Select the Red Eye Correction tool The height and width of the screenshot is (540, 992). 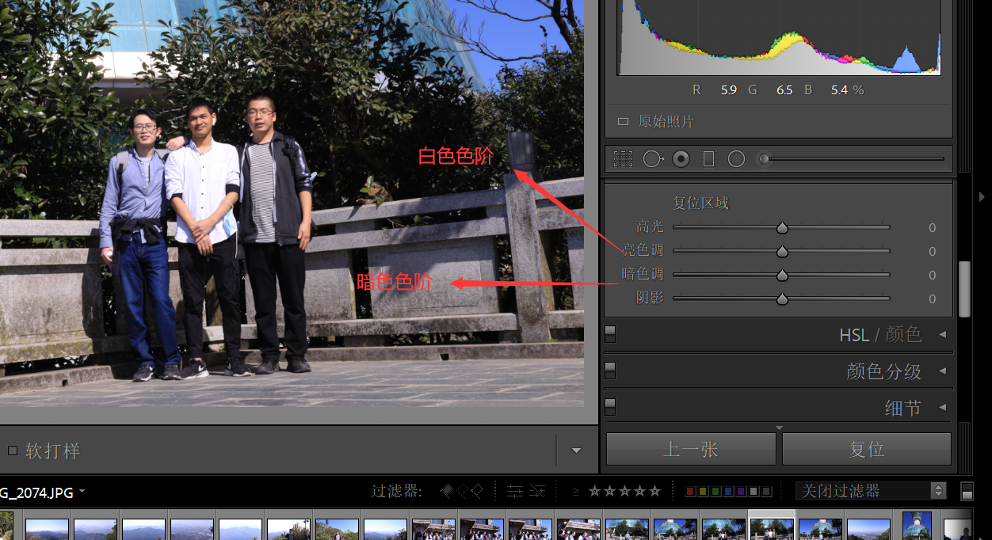pyautogui.click(x=681, y=159)
